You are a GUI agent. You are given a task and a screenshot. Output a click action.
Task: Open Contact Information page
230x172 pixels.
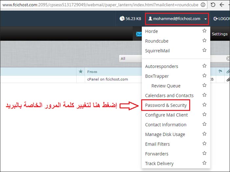[x=166, y=125]
